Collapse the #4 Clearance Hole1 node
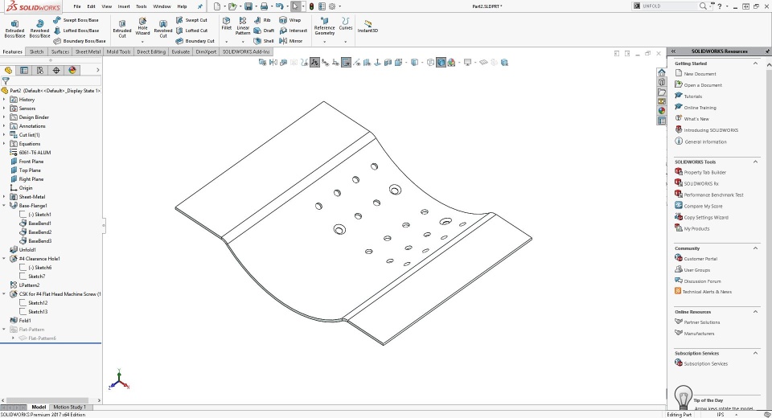The height and width of the screenshot is (418, 772). (5, 259)
